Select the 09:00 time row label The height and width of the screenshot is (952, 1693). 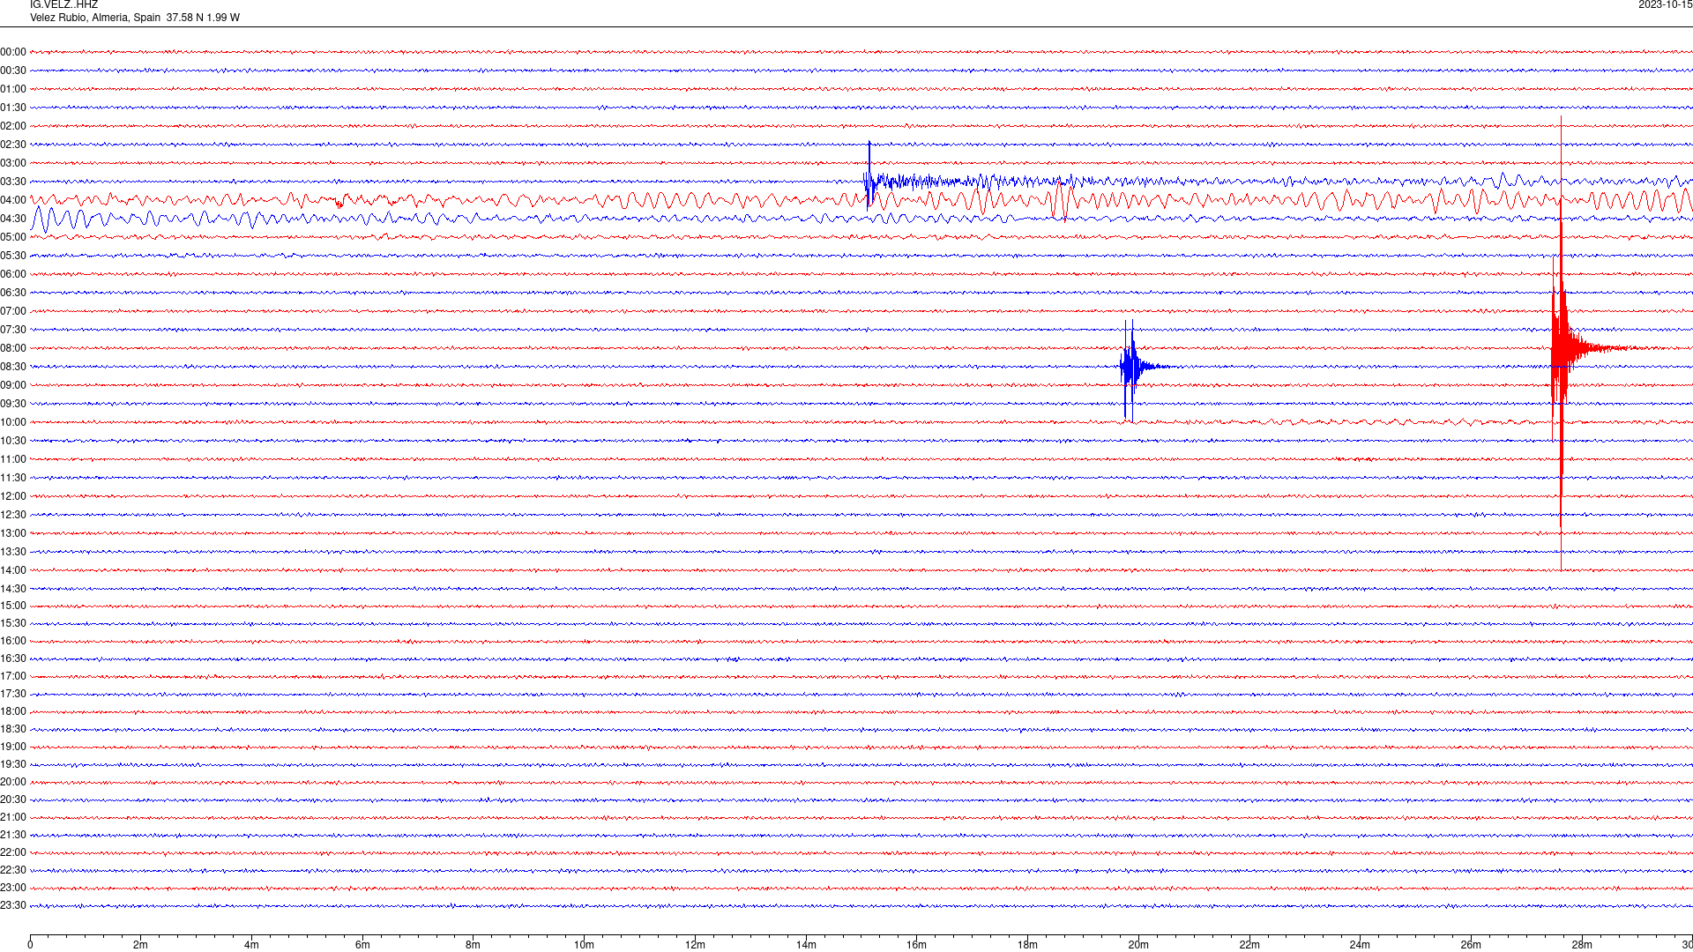[x=13, y=386]
